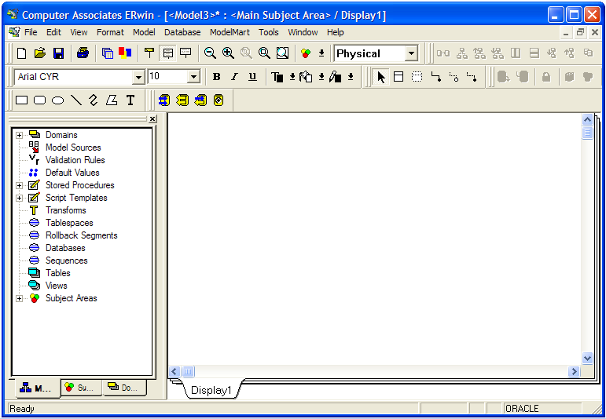Open the File menu
This screenshot has width=606, height=419.
[x=31, y=32]
